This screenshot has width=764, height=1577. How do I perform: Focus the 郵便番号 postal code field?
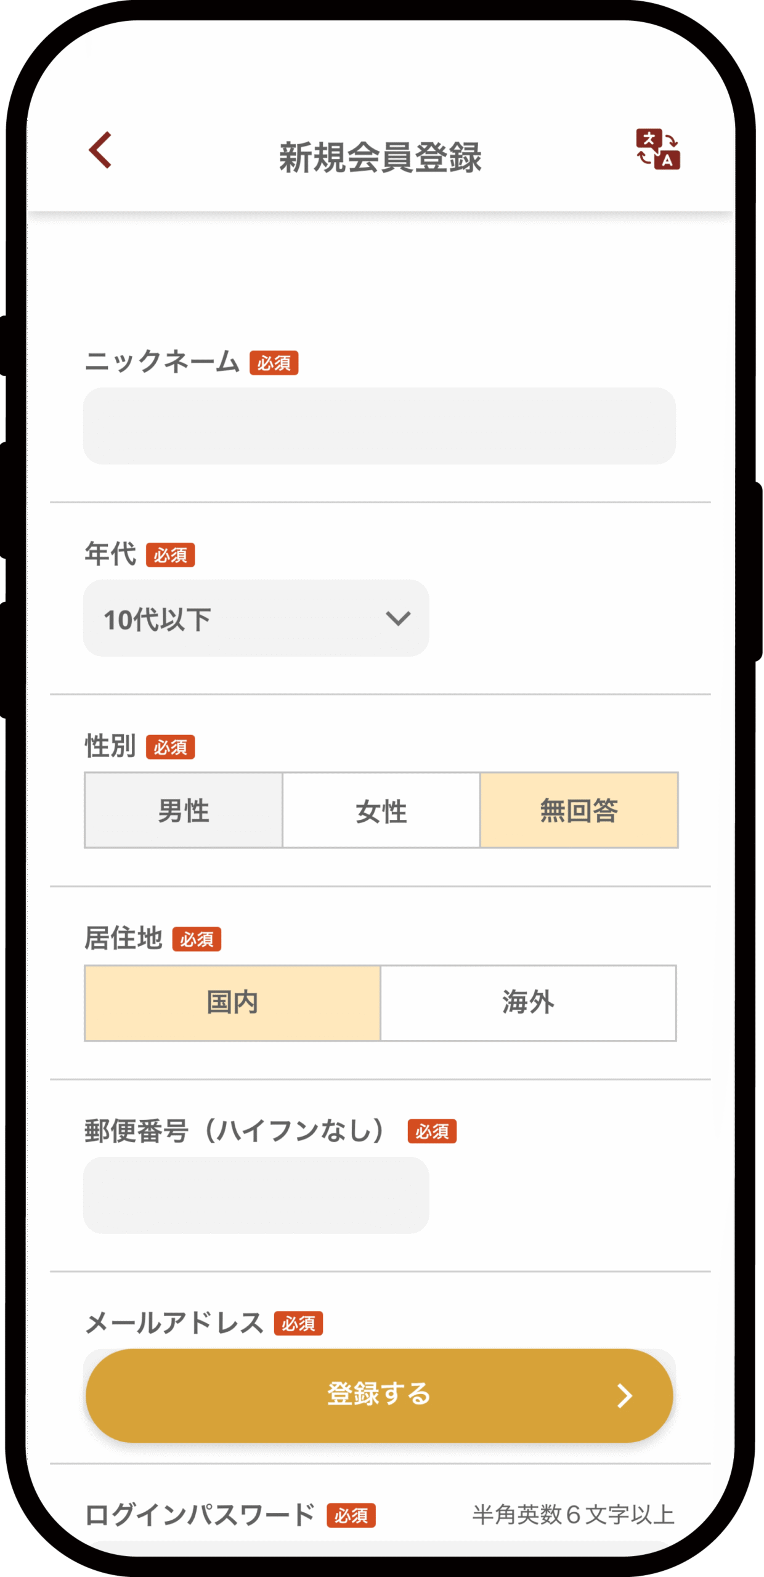pos(256,1195)
